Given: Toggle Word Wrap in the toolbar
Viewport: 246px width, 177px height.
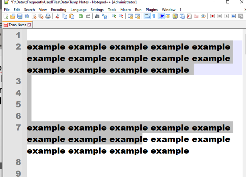Looking at the screenshot, I should click(x=147, y=16).
